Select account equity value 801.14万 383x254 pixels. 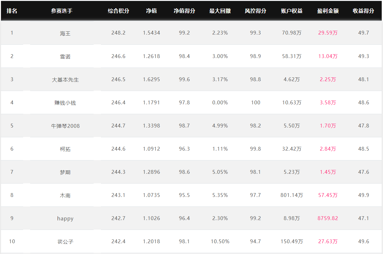292,195
